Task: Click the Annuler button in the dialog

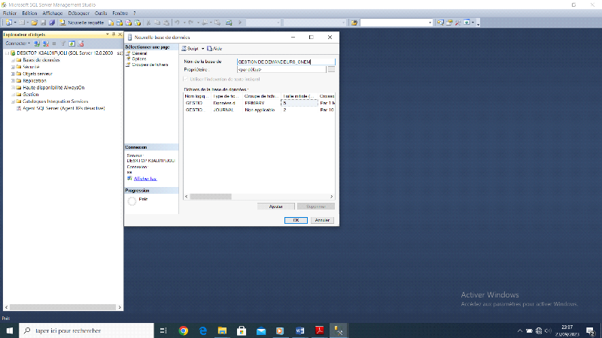Action: click(322, 220)
